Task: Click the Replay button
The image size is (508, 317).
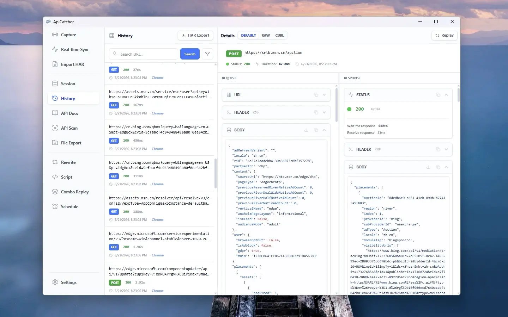Action: tap(445, 36)
